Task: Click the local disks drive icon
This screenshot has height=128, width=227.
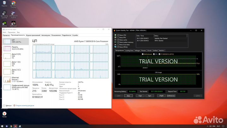Action: tap(115, 45)
